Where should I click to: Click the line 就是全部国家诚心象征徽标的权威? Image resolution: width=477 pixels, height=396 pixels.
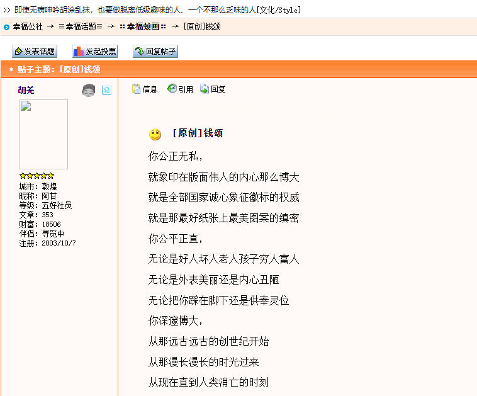click(224, 197)
